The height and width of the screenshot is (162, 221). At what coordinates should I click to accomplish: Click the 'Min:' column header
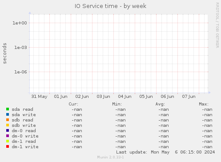[x=117, y=104]
